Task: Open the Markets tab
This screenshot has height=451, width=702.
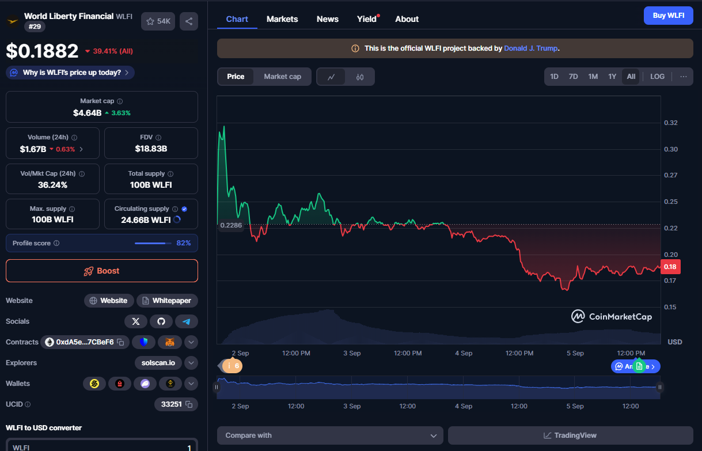Action: [x=282, y=19]
